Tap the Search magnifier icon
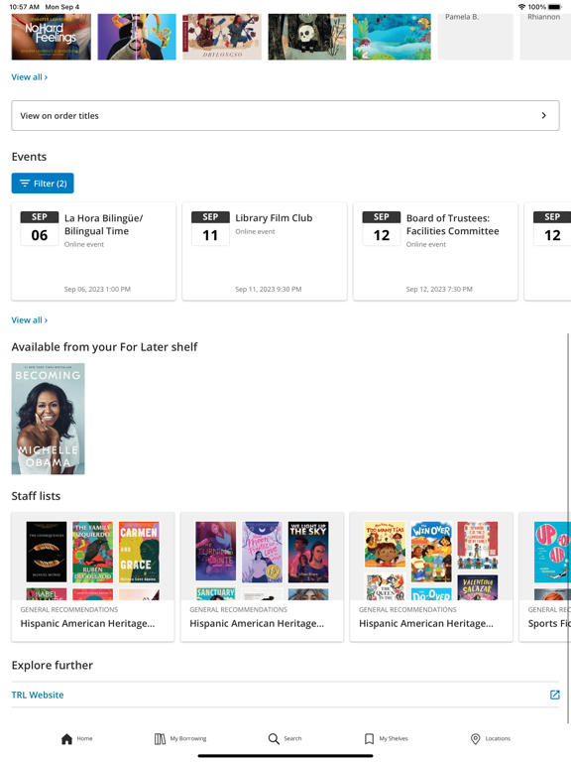 (x=274, y=738)
